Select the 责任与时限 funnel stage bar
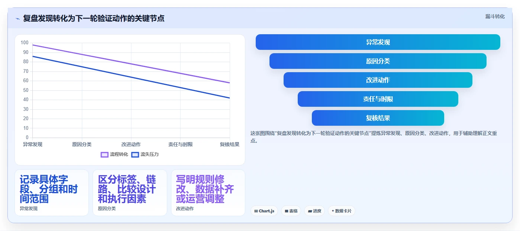Viewport: 520px width, 231px height. pos(378,99)
